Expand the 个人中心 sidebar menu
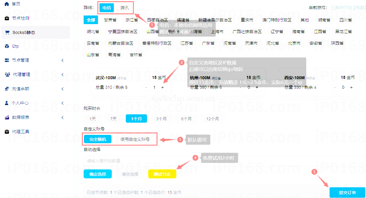Screen dimensions: 366x198 tap(63, 103)
